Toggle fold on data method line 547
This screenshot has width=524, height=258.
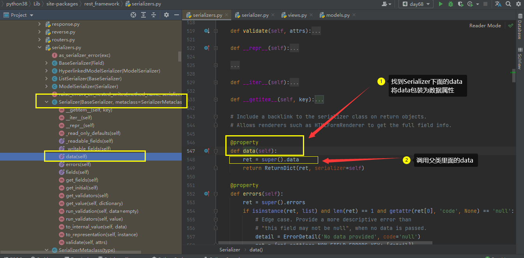pos(216,151)
